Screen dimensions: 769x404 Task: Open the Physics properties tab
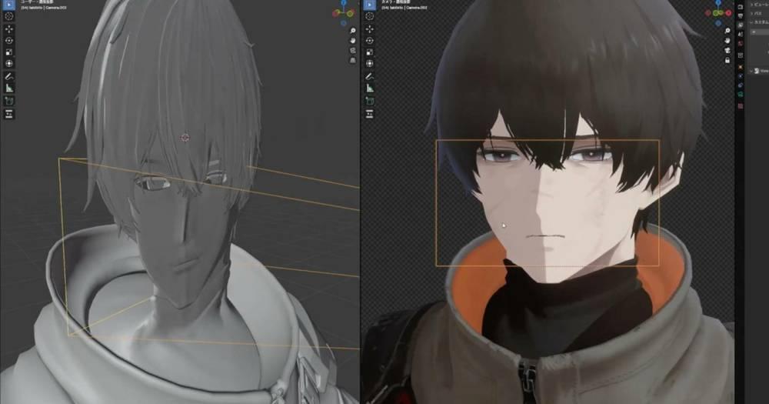741,85
